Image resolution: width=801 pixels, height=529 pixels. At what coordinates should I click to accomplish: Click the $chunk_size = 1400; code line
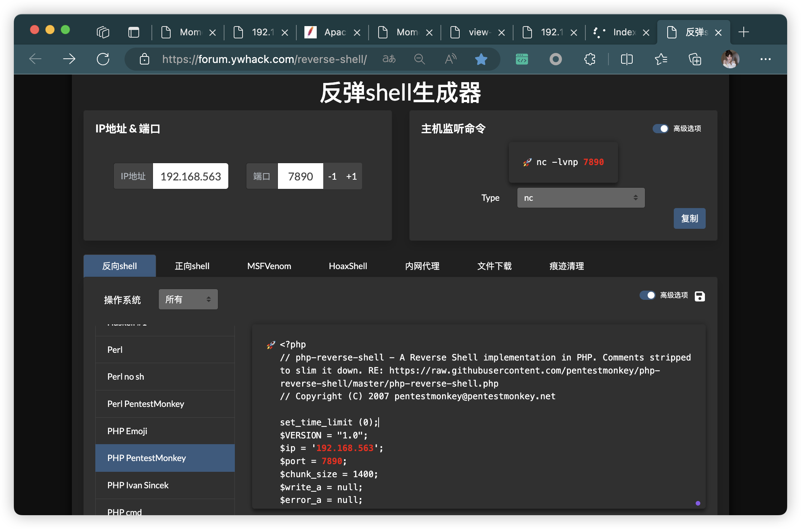point(329,474)
